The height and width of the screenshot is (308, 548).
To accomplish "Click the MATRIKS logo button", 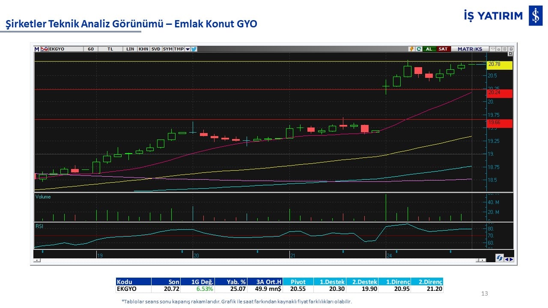I will click(x=470, y=49).
